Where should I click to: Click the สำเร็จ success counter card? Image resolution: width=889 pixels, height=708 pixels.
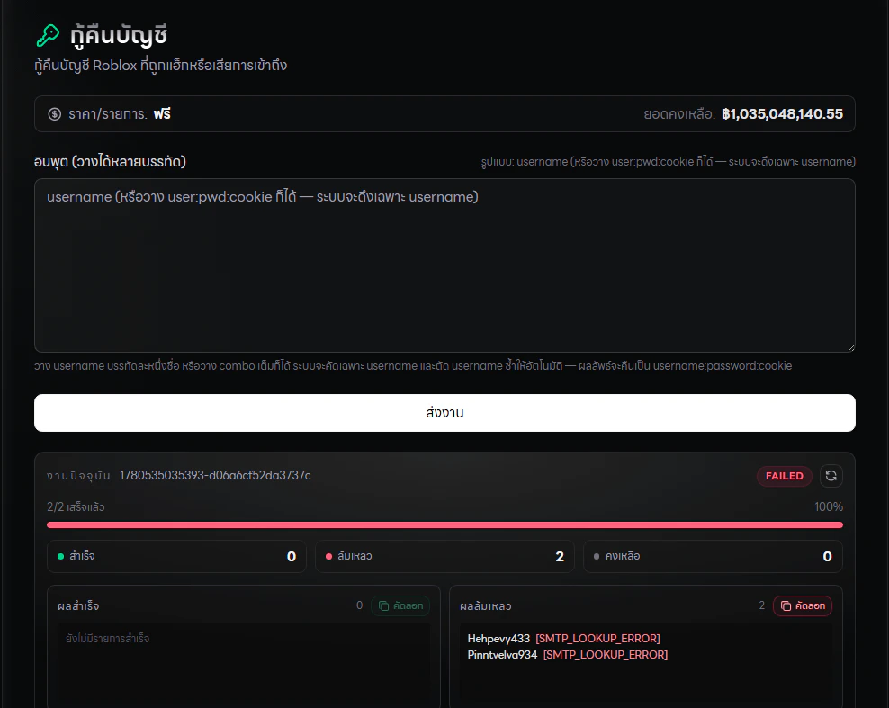[177, 556]
